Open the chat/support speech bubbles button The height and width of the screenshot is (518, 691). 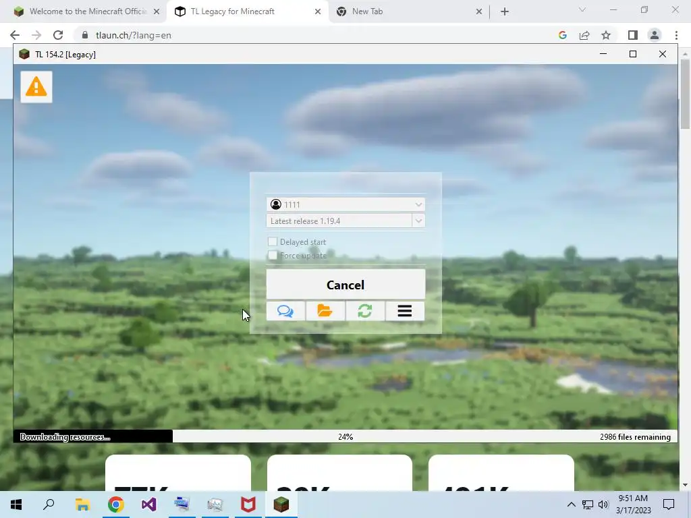(x=285, y=311)
